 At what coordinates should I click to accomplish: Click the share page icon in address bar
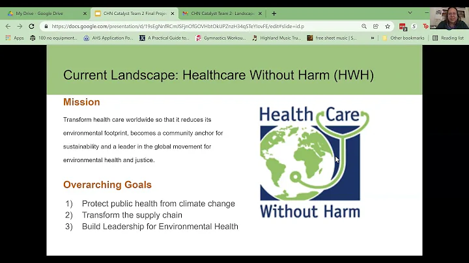click(x=376, y=26)
